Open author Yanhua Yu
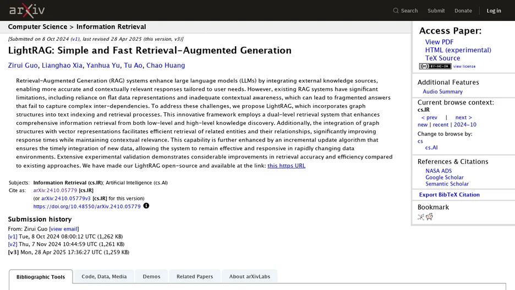Viewport: 515px width, 290px height. coord(103,65)
